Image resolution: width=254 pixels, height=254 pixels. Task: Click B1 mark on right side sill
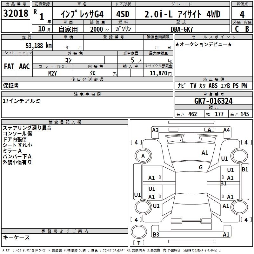[245, 170]
